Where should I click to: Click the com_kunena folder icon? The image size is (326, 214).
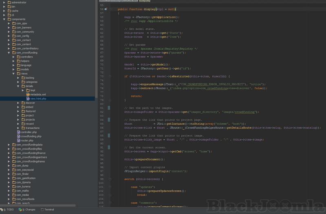(13, 187)
